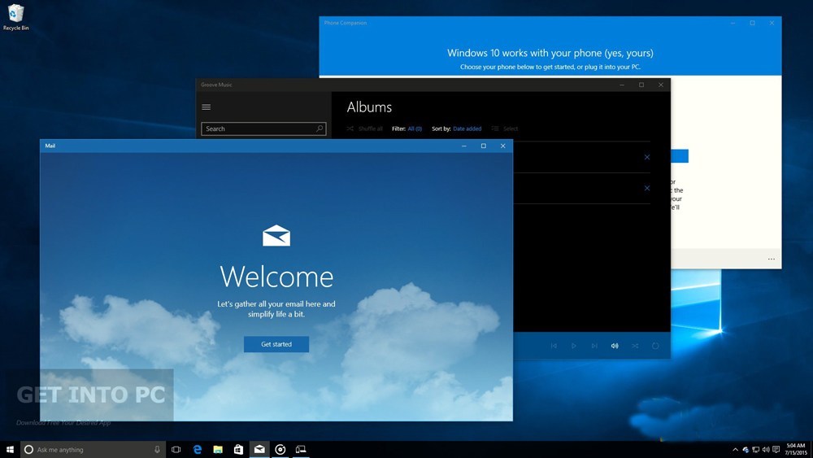Click Get started in Mail

point(276,344)
